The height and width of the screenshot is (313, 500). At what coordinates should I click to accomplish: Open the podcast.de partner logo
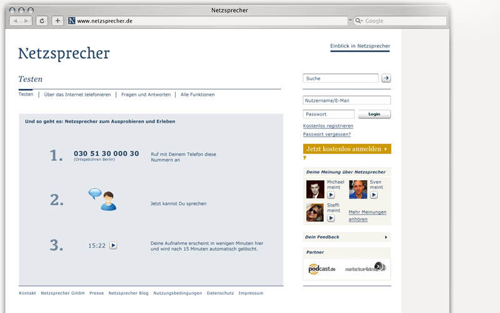tap(322, 269)
